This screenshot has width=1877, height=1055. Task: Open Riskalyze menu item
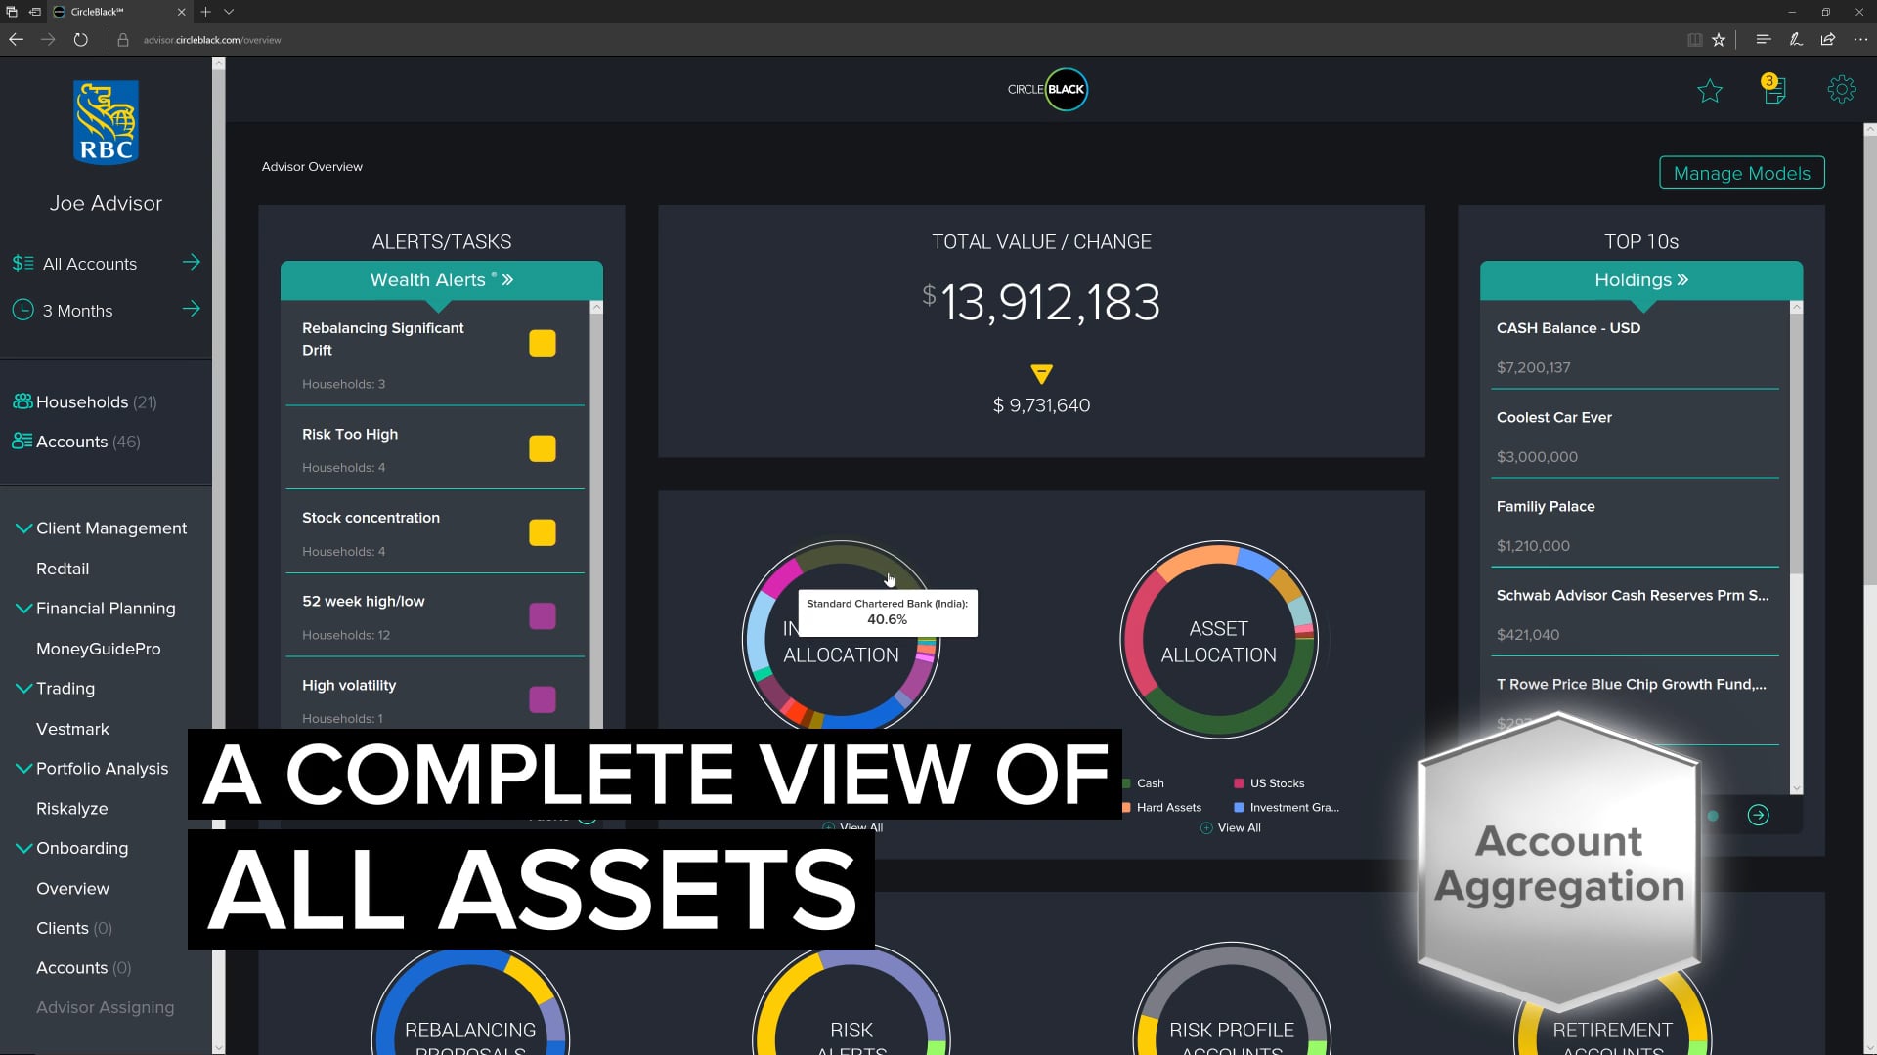pos(72,809)
